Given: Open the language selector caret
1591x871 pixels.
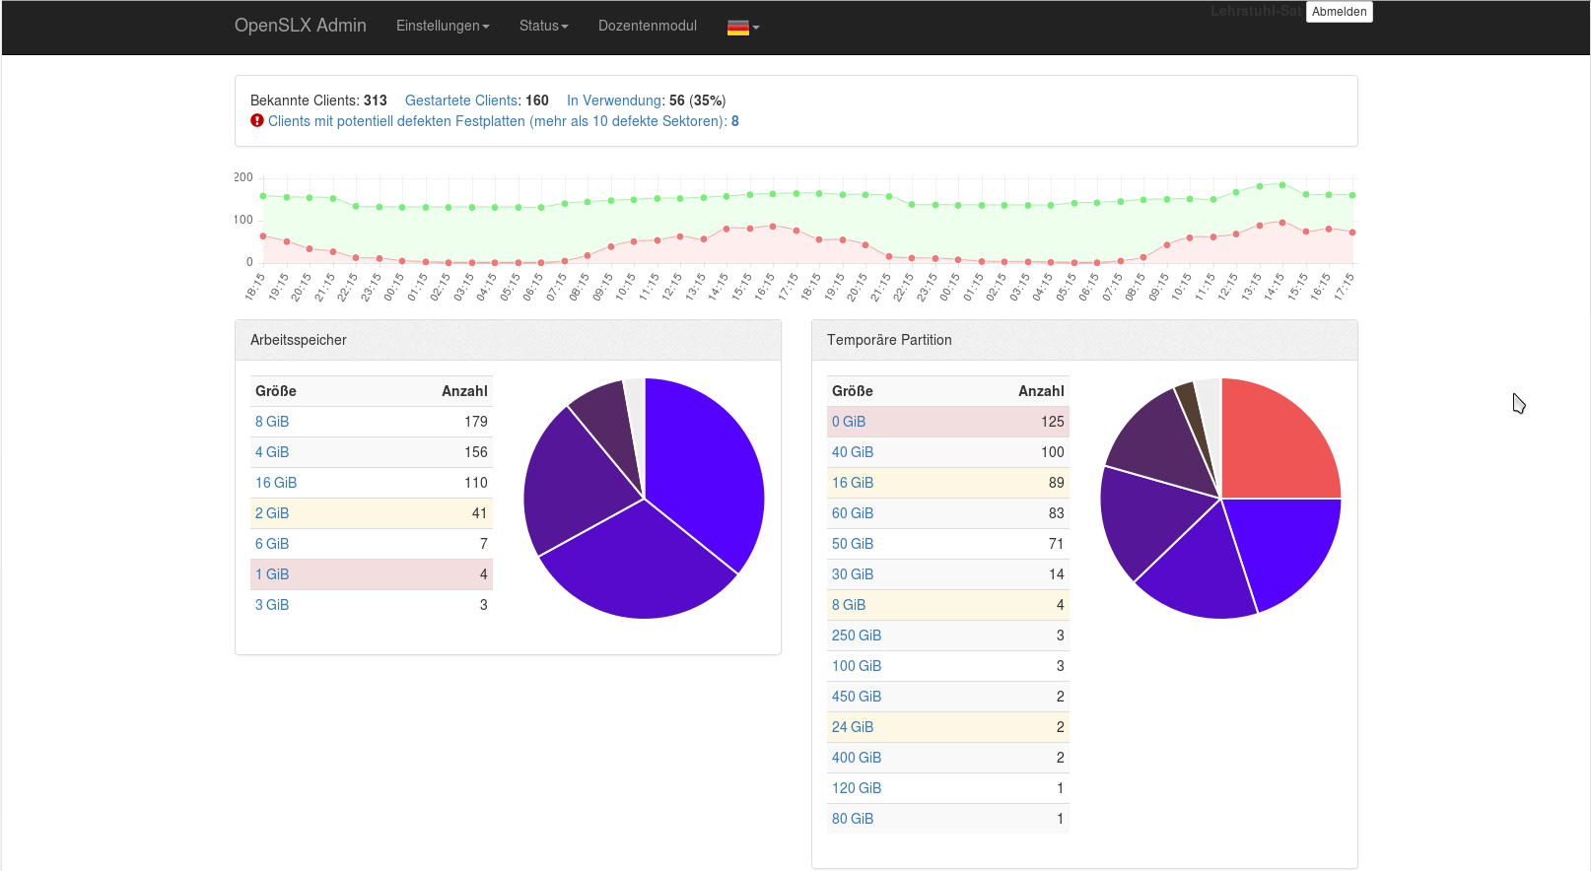Looking at the screenshot, I should [x=756, y=28].
